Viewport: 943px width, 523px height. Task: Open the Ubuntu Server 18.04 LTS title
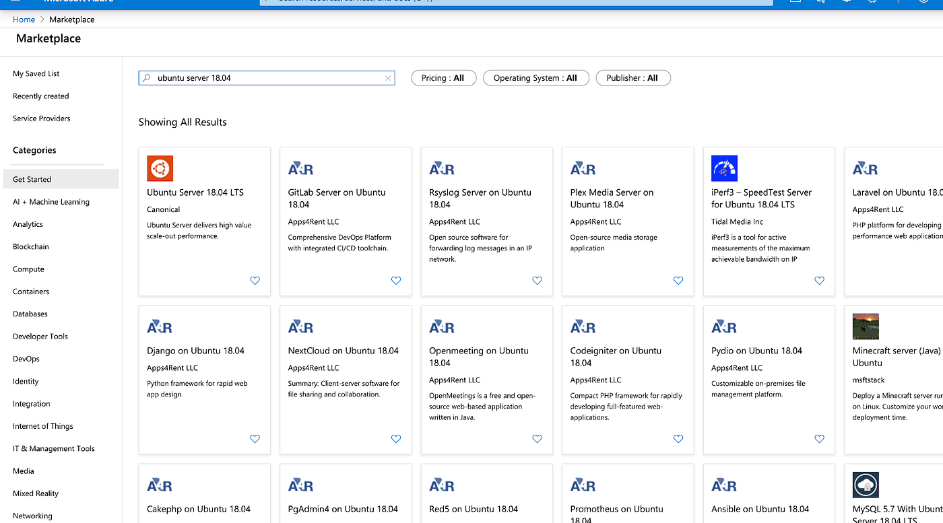coord(195,193)
